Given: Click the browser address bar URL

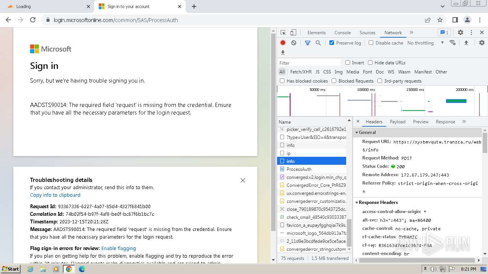Looking at the screenshot, I should coord(116,20).
